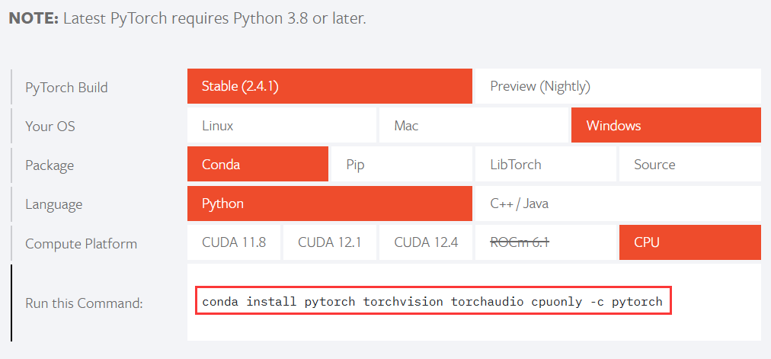Viewport: 771px width, 359px height.
Task: Pick CUDA 12.4 compute platform
Action: pos(426,243)
